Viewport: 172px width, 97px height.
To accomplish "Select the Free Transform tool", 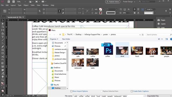I will coord(3,60).
